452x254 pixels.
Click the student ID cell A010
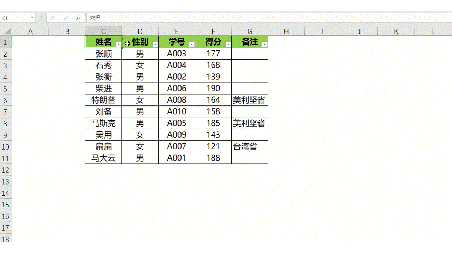[177, 111]
